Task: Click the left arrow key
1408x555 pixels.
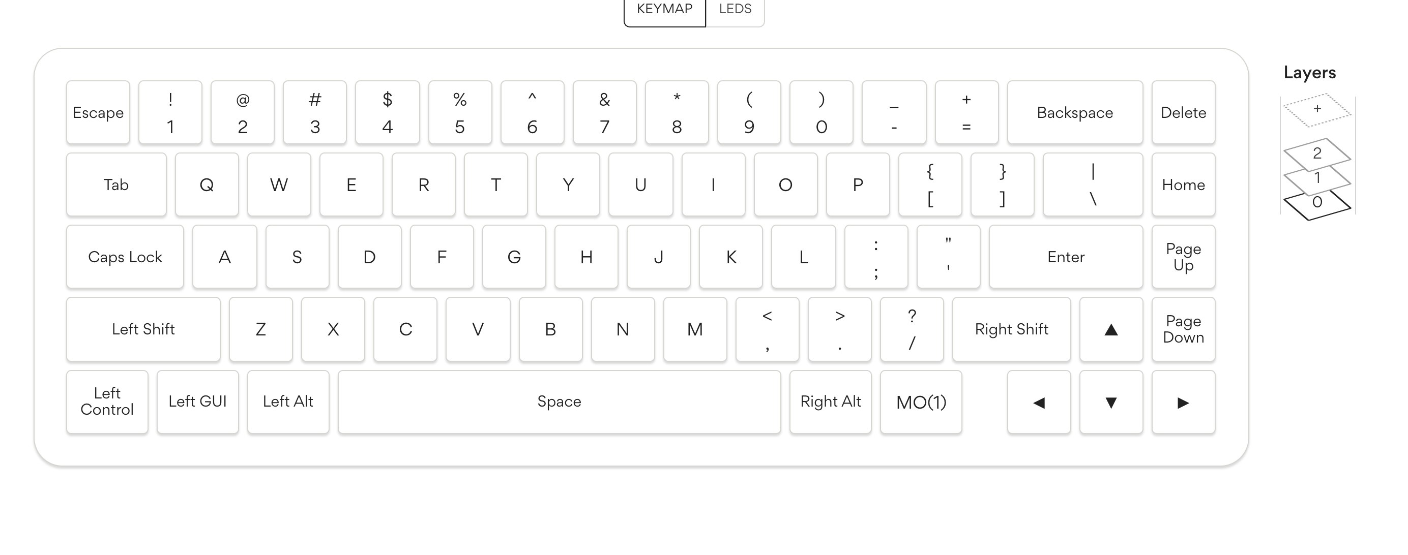Action: (1039, 403)
